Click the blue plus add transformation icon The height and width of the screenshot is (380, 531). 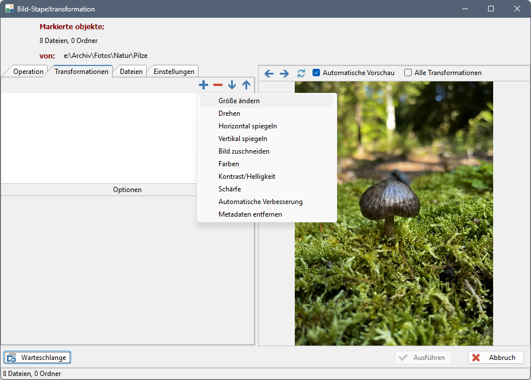[204, 85]
